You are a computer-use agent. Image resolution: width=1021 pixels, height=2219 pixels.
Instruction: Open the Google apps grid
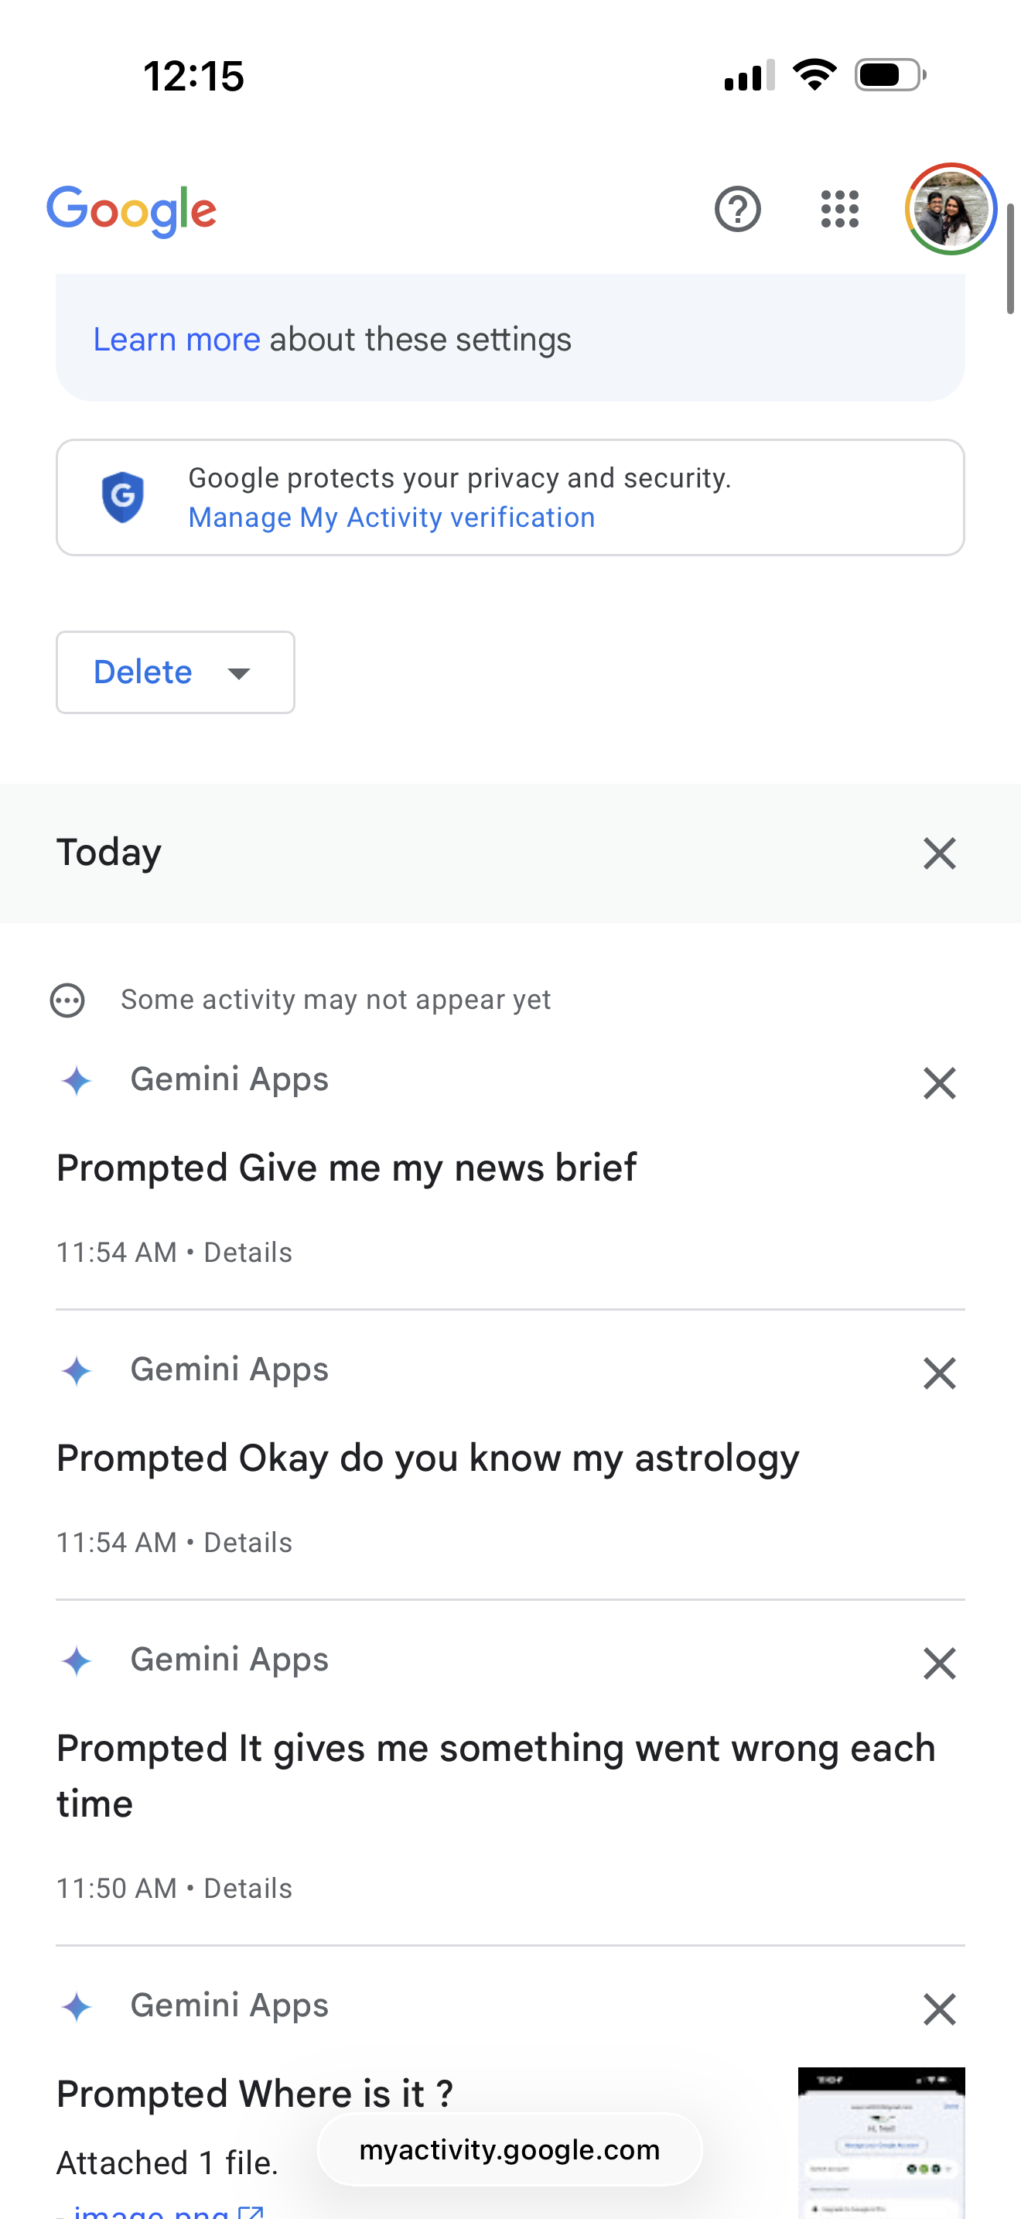click(x=839, y=210)
